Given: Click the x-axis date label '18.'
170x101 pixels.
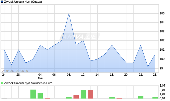Looking at the screenshot, I should [x=112, y=75].
